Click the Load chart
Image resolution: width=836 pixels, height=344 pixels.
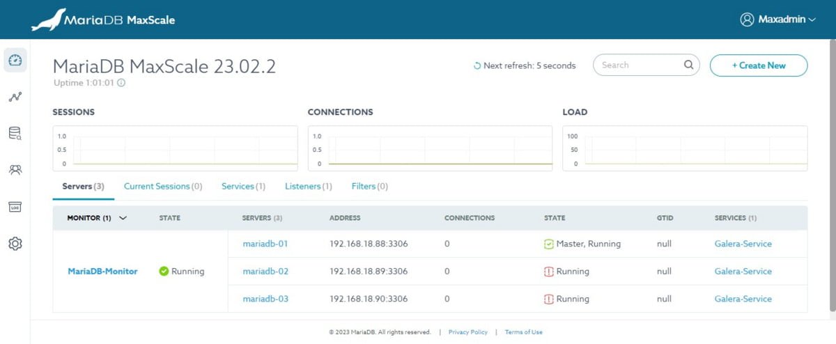(x=685, y=148)
